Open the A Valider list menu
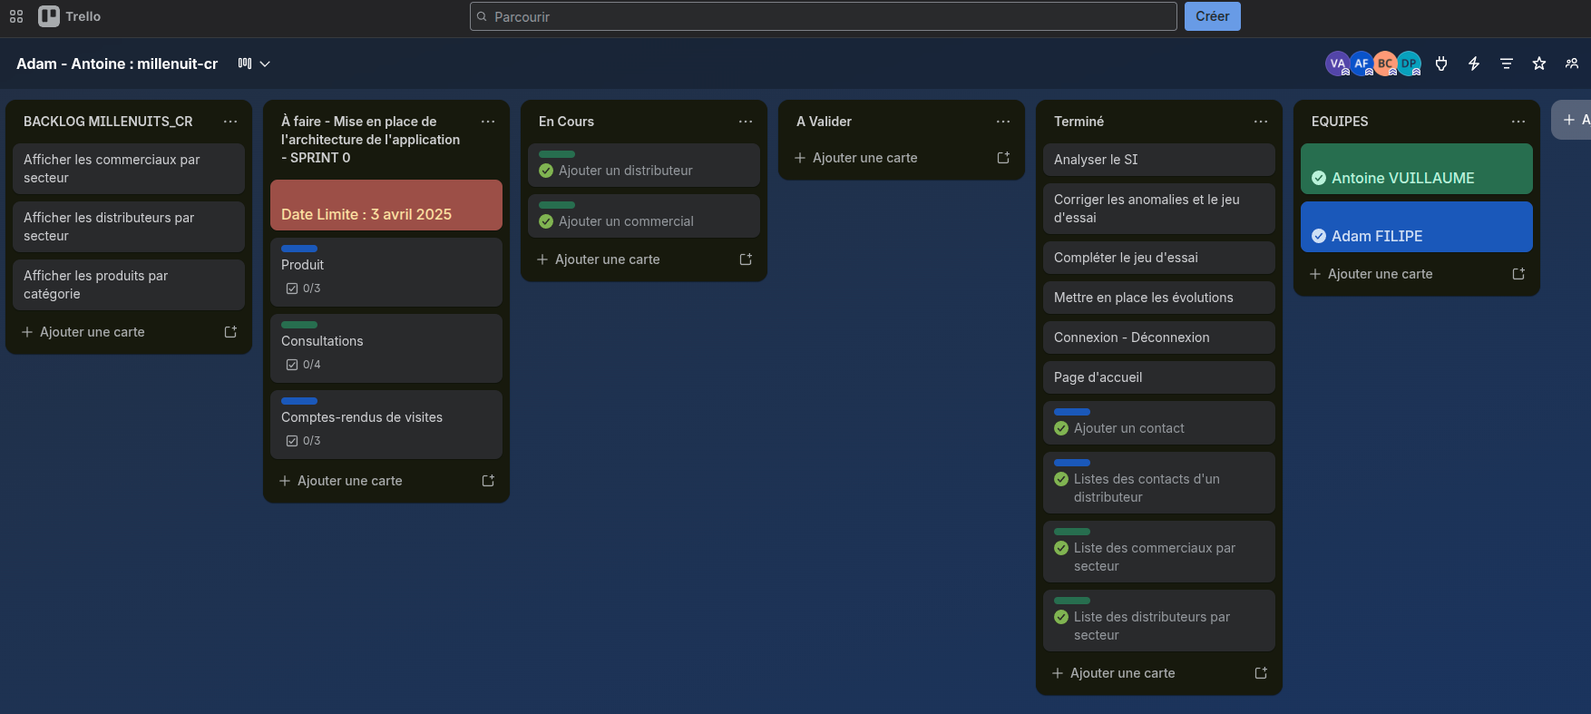This screenshot has height=714, width=1591. click(1003, 122)
